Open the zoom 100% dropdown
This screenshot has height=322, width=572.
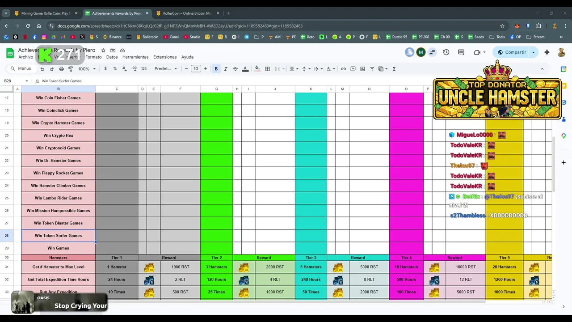[87, 69]
